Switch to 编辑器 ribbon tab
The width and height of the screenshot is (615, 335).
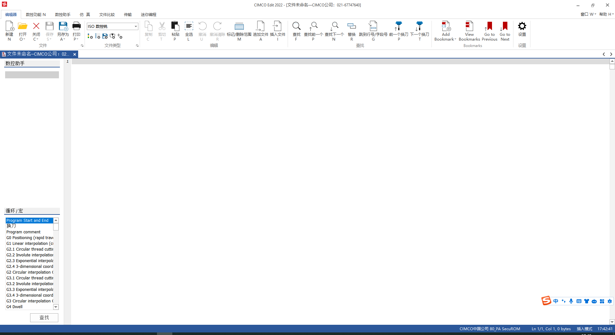click(11, 14)
